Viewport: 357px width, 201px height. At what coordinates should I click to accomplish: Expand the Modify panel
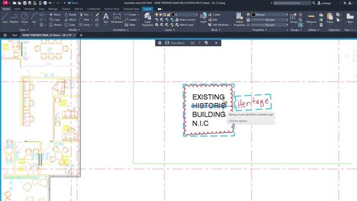tap(74, 30)
